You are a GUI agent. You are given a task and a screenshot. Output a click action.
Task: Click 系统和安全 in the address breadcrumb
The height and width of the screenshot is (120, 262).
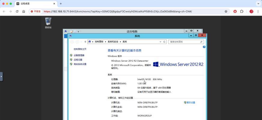tap(113, 42)
